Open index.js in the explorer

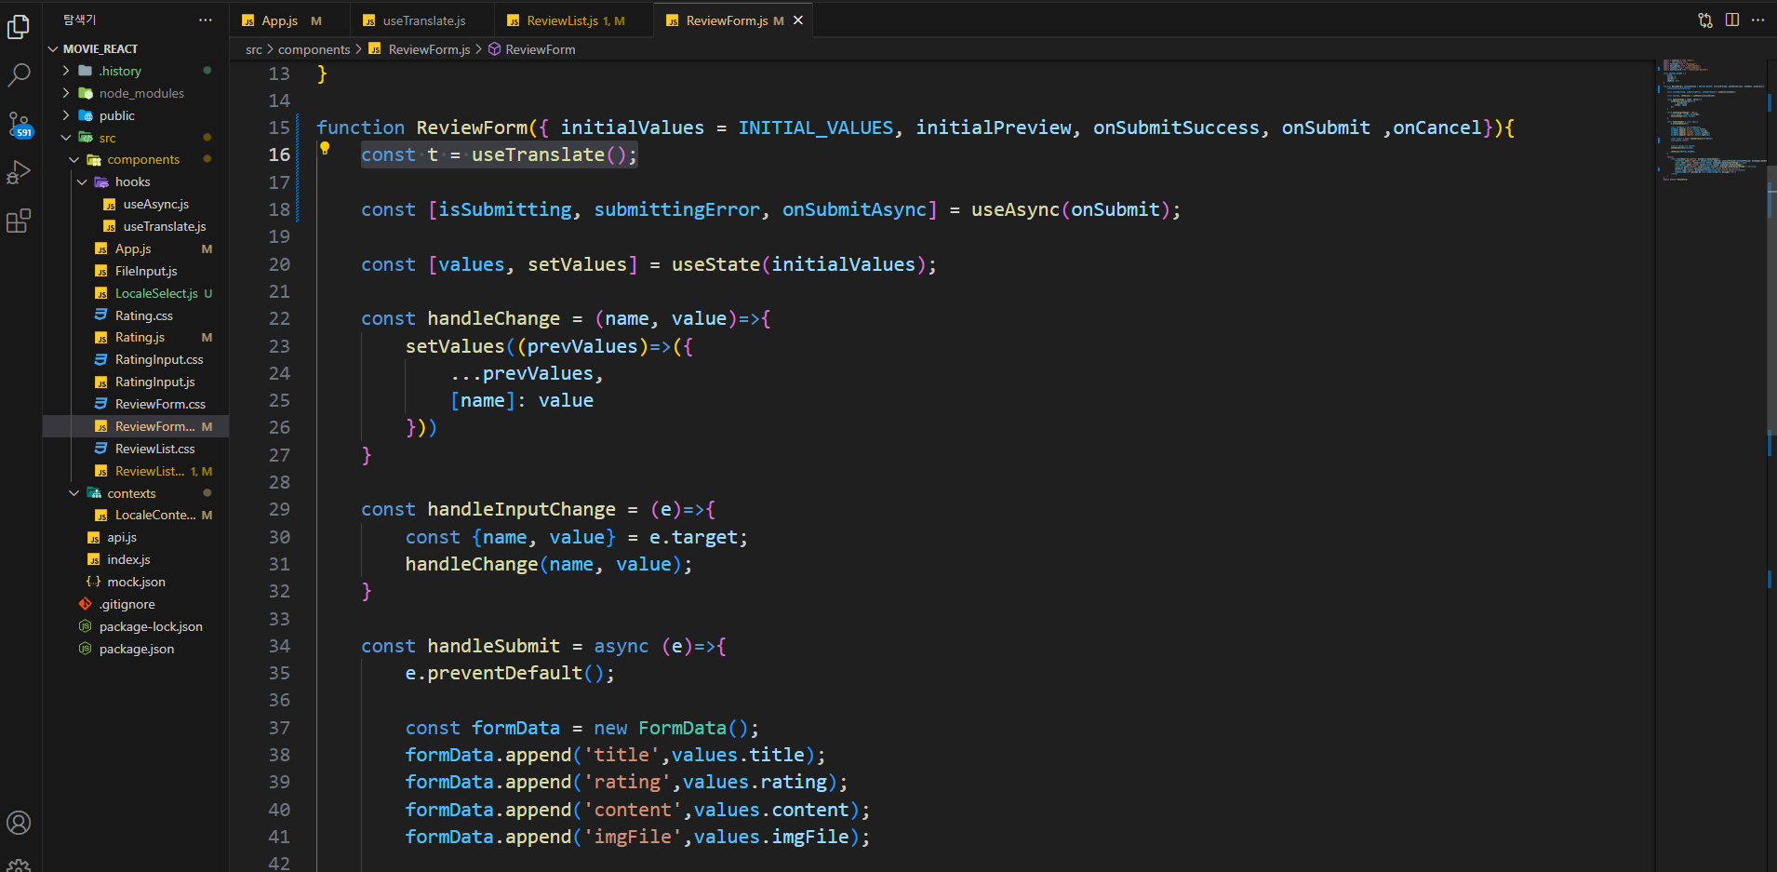(x=136, y=559)
